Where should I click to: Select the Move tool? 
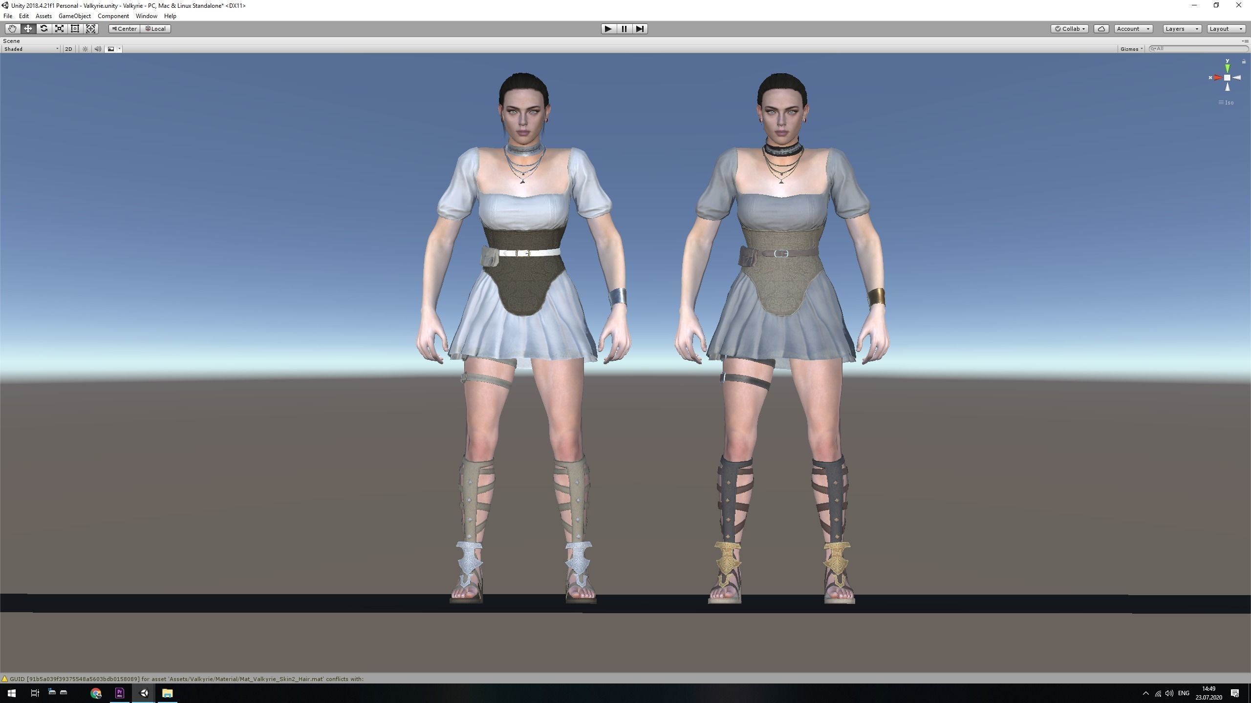[28, 29]
